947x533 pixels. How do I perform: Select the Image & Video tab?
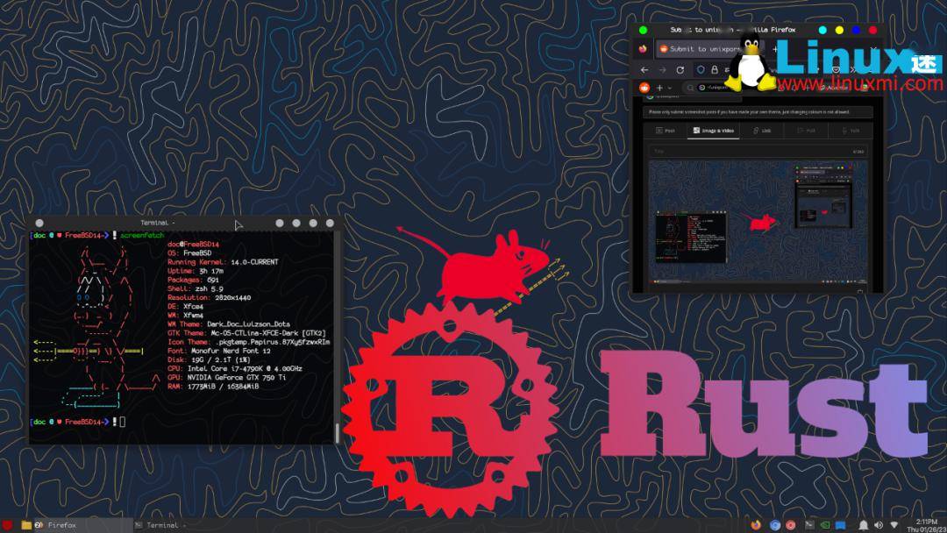coord(713,131)
